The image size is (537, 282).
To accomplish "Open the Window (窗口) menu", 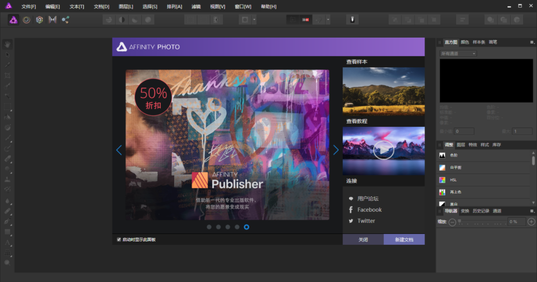I will pyautogui.click(x=243, y=6).
